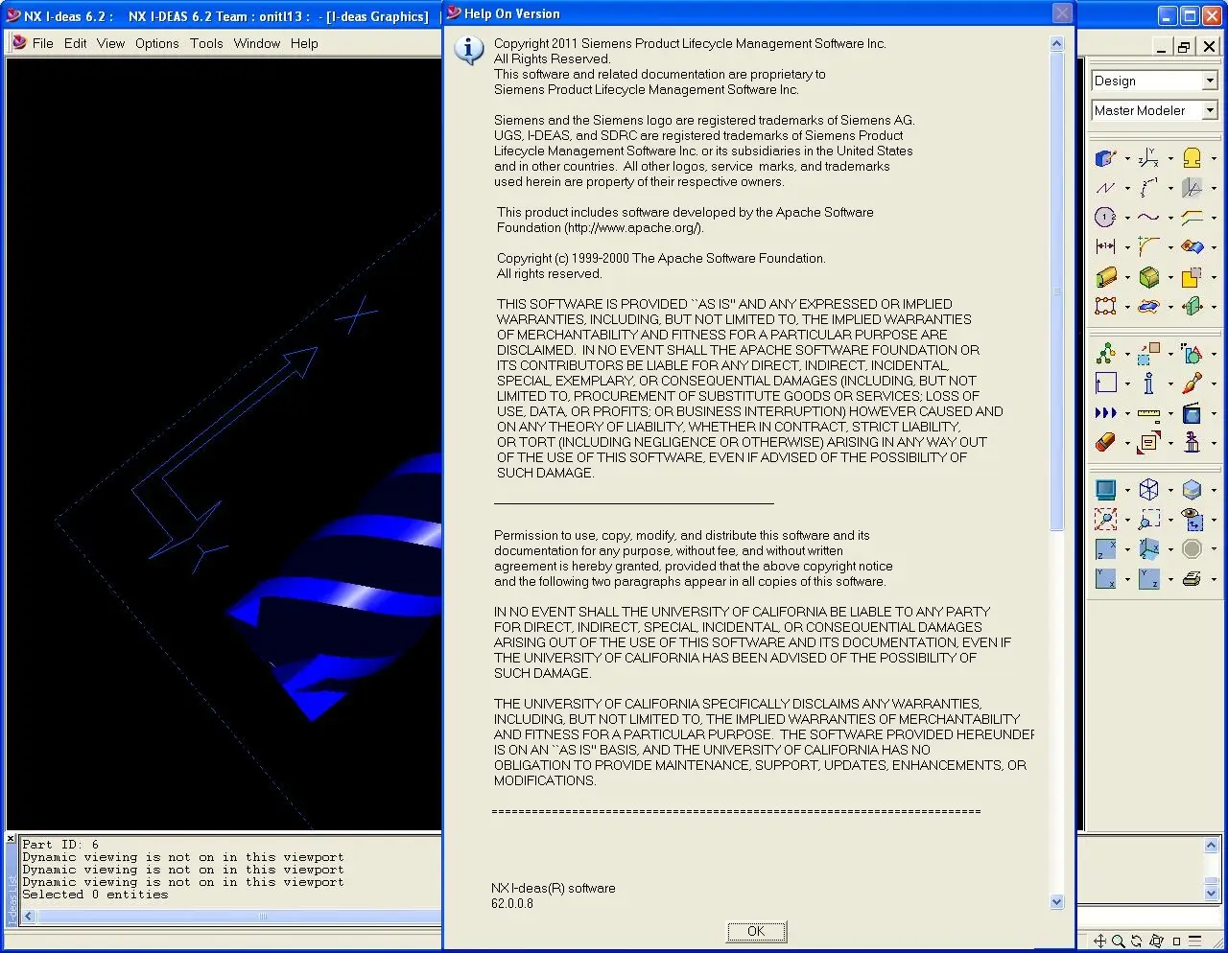Click the yellow Boolean cut icon
This screenshot has width=1228, height=953.
pos(1192,277)
